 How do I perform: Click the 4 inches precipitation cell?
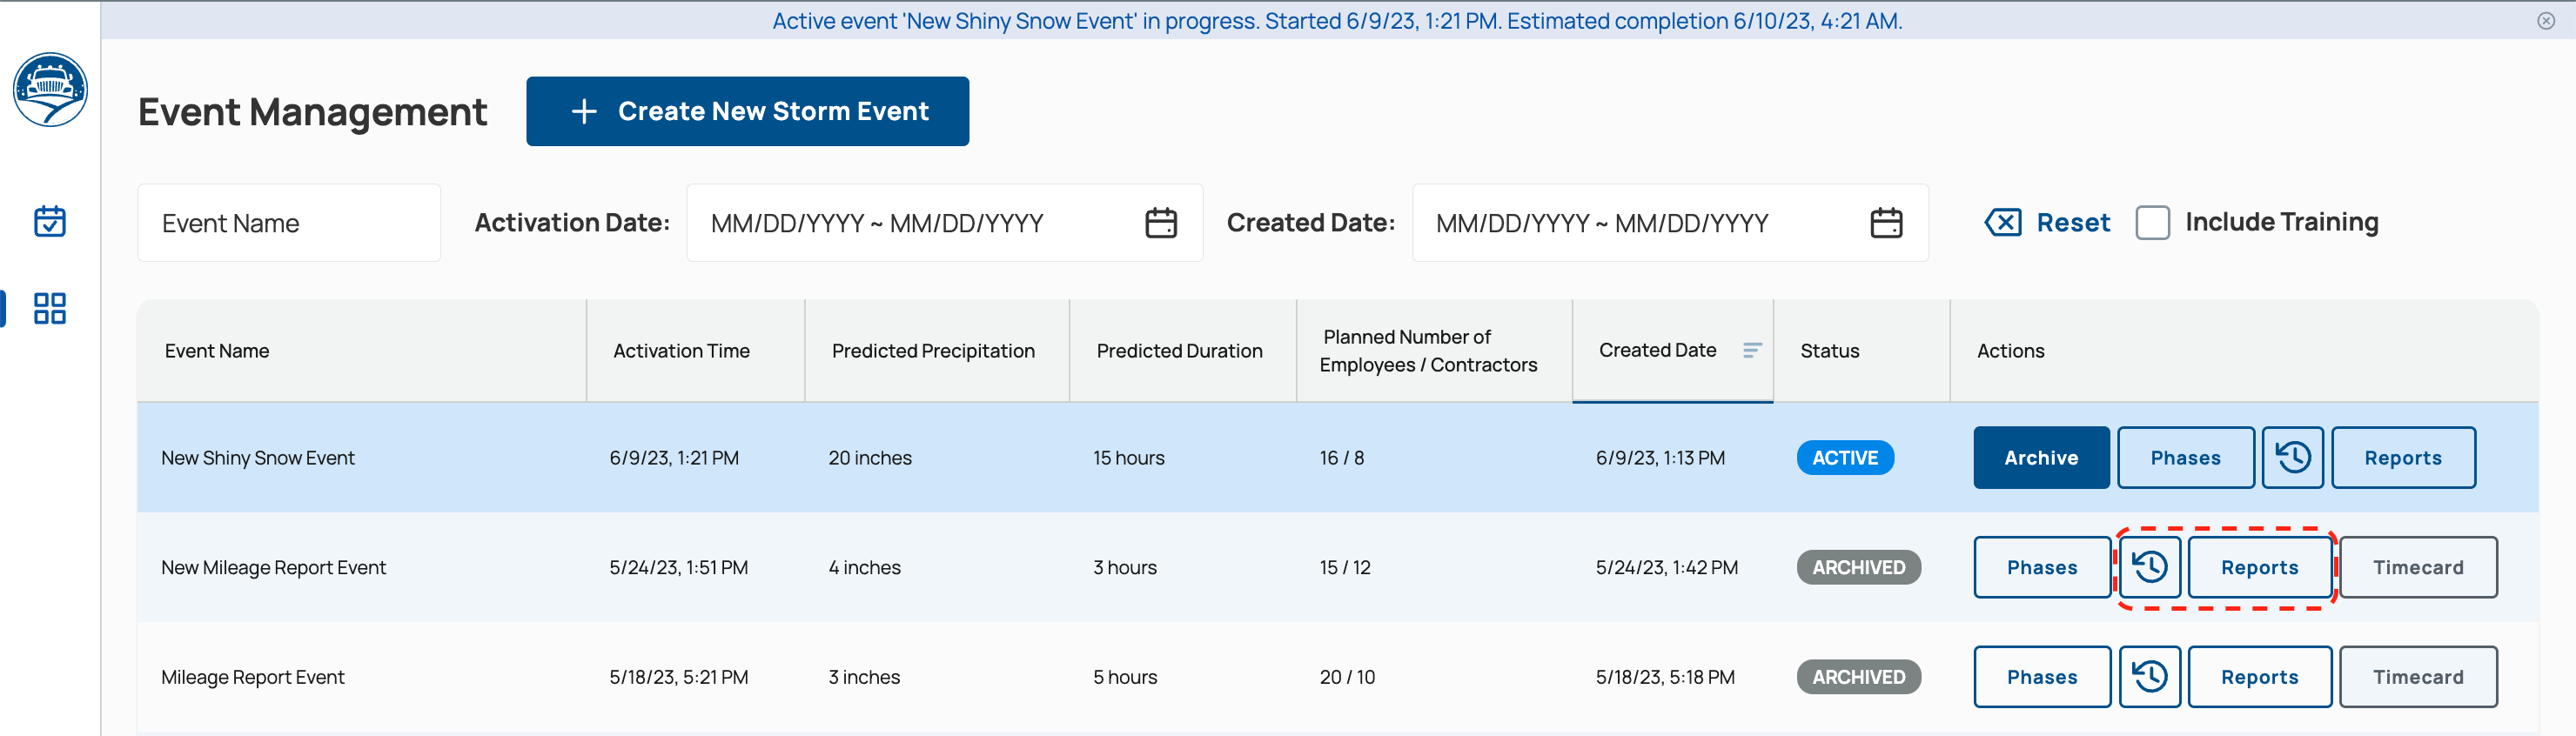pos(864,568)
